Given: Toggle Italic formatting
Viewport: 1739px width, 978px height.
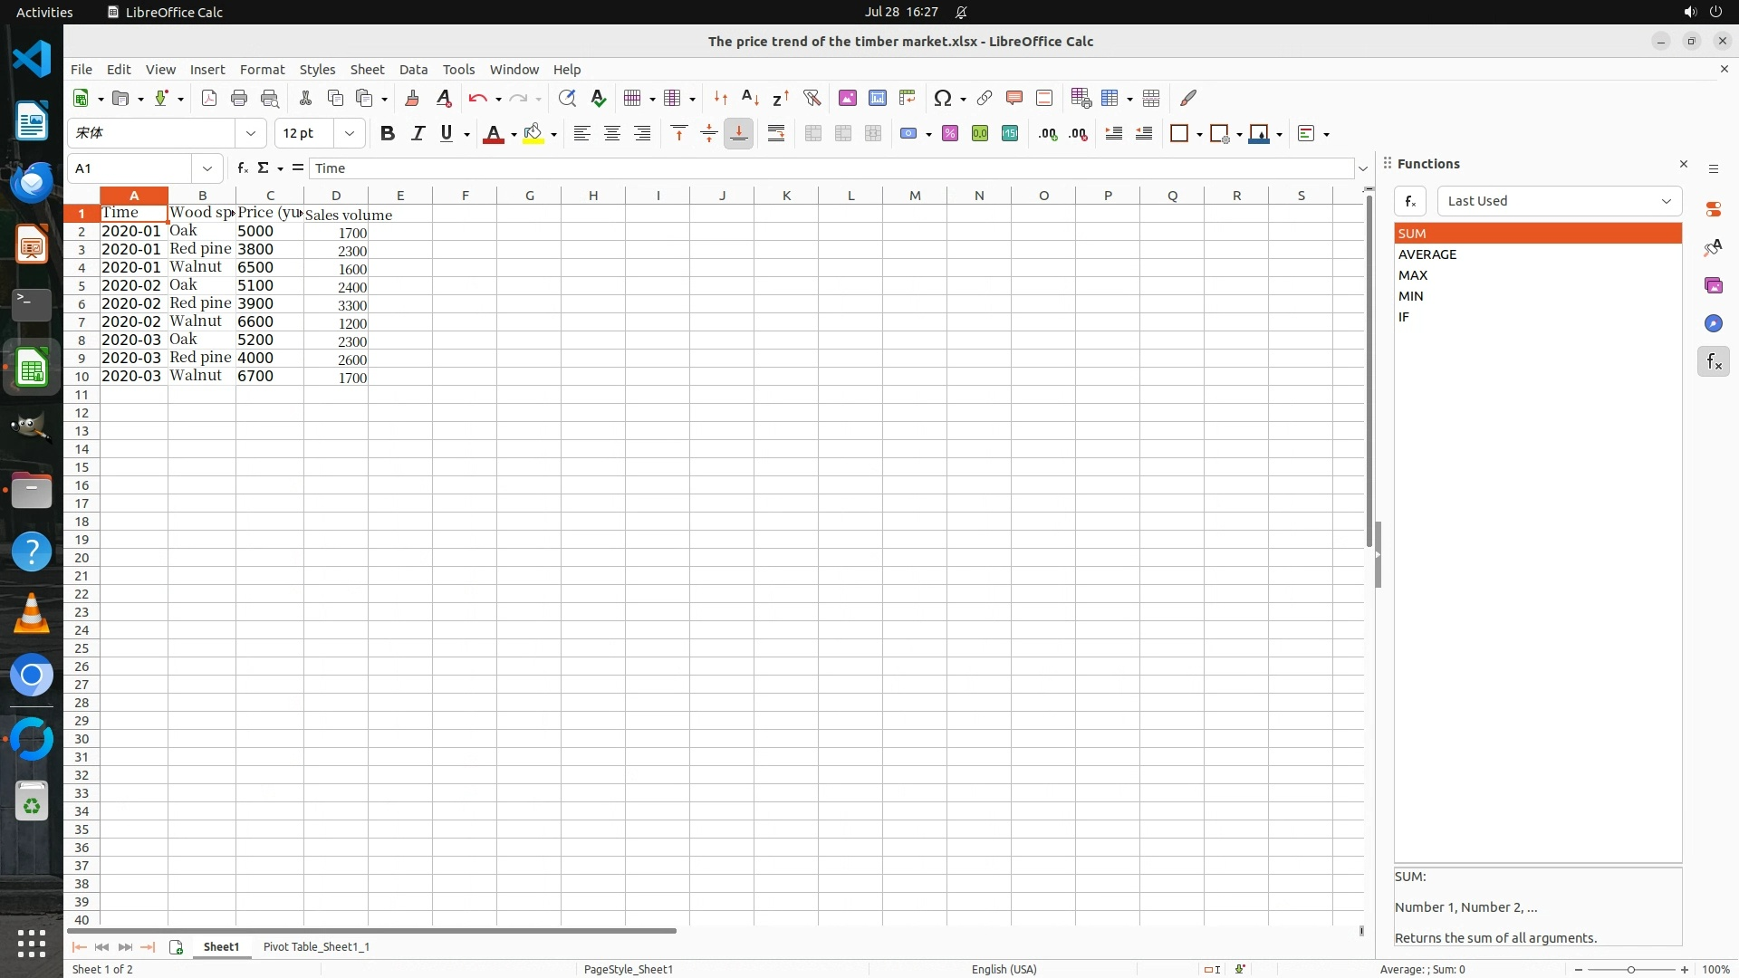Looking at the screenshot, I should 418,134.
